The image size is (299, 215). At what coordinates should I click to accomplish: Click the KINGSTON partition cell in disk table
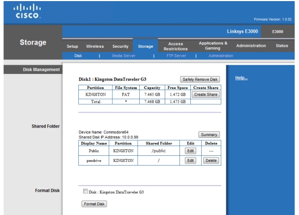[x=95, y=94]
